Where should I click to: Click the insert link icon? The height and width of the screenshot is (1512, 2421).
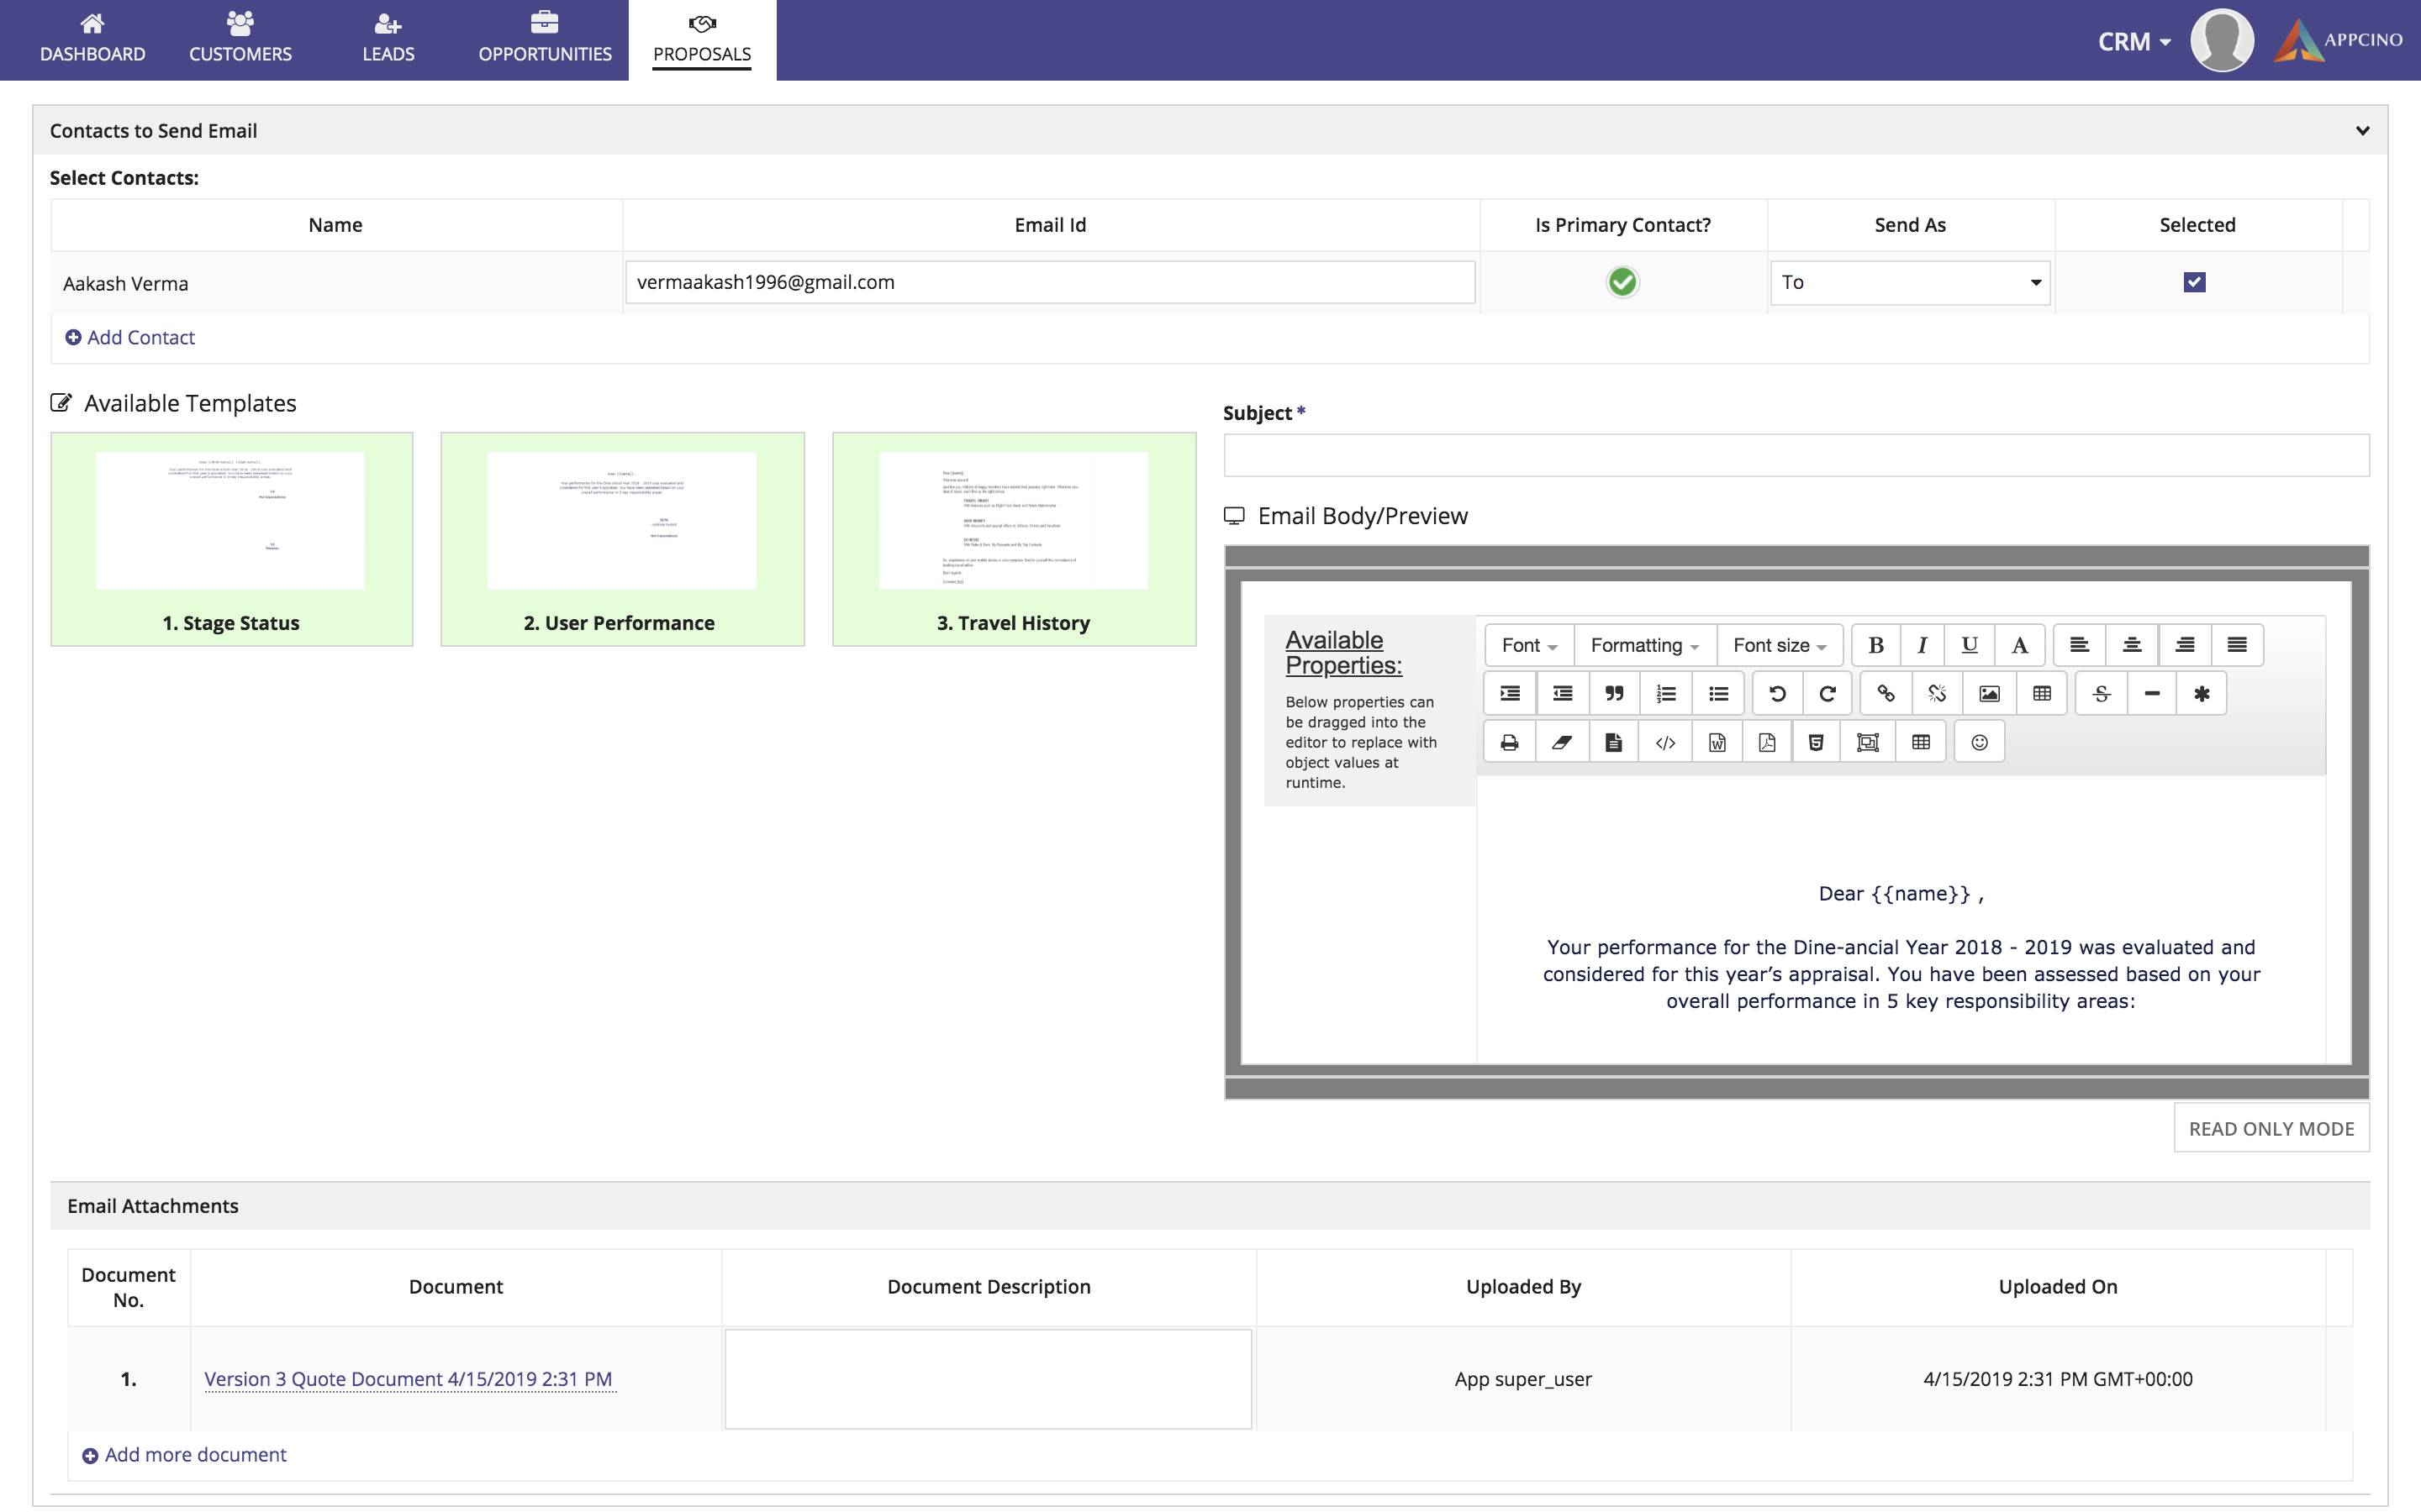[x=1886, y=693]
